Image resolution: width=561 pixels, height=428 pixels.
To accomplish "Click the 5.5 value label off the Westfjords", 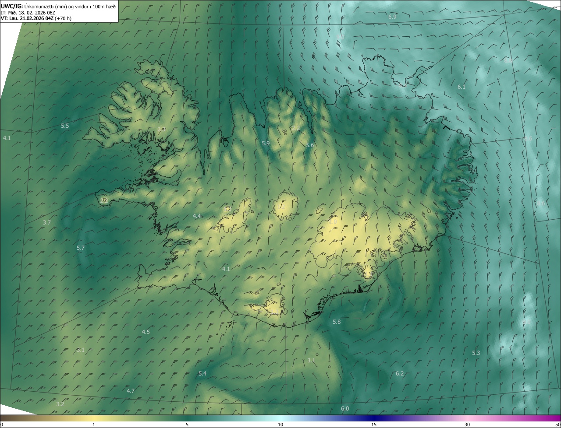I will tap(65, 126).
